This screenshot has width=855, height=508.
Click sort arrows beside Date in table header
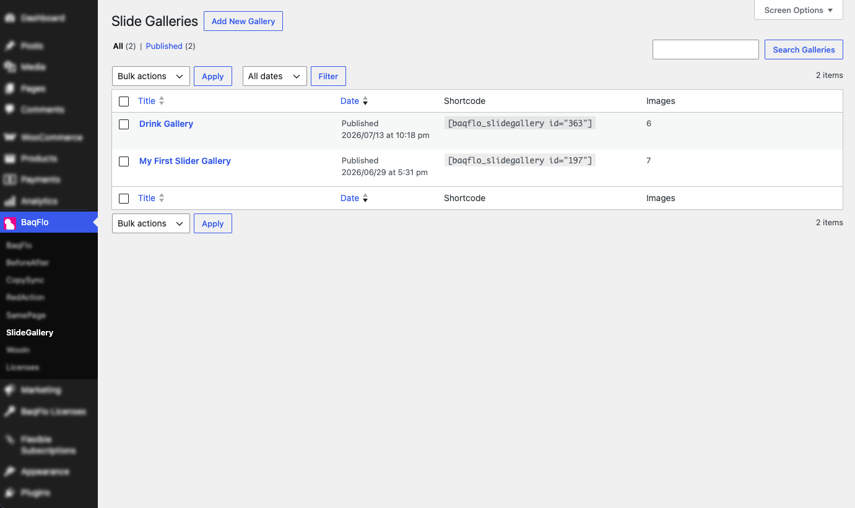pyautogui.click(x=365, y=101)
